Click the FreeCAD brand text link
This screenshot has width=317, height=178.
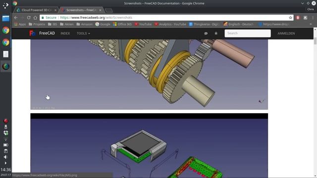(x=47, y=33)
